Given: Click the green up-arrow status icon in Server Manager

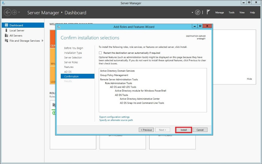Looking at the screenshot, I should pos(54,113).
